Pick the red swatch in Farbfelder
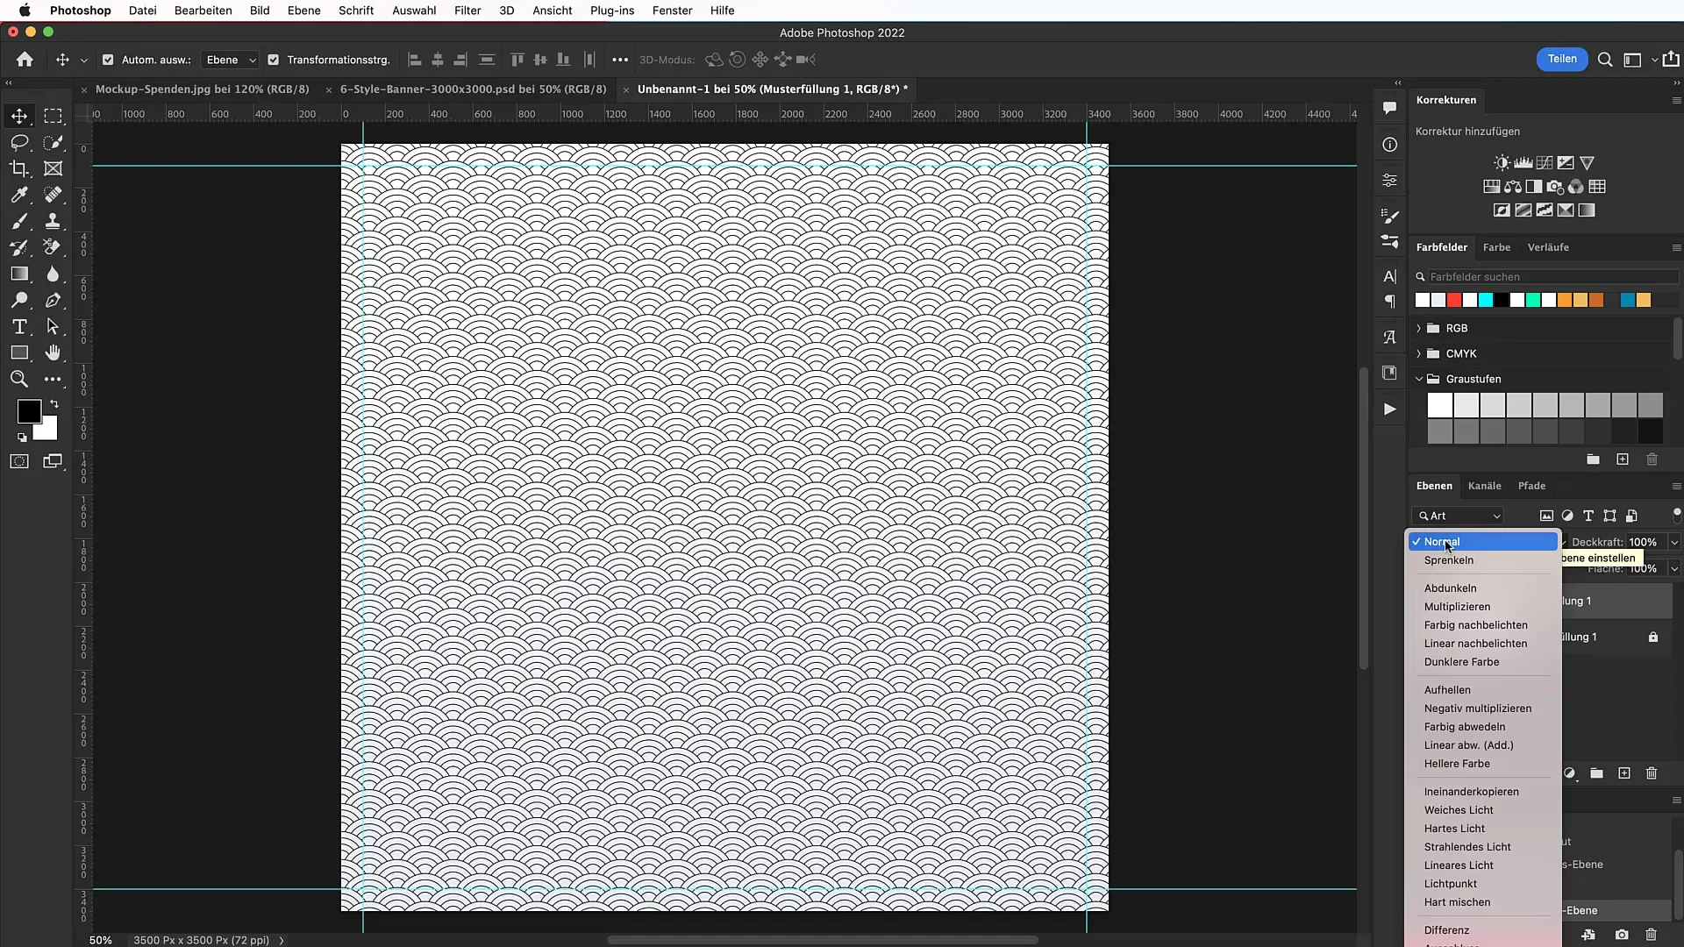 [1454, 300]
